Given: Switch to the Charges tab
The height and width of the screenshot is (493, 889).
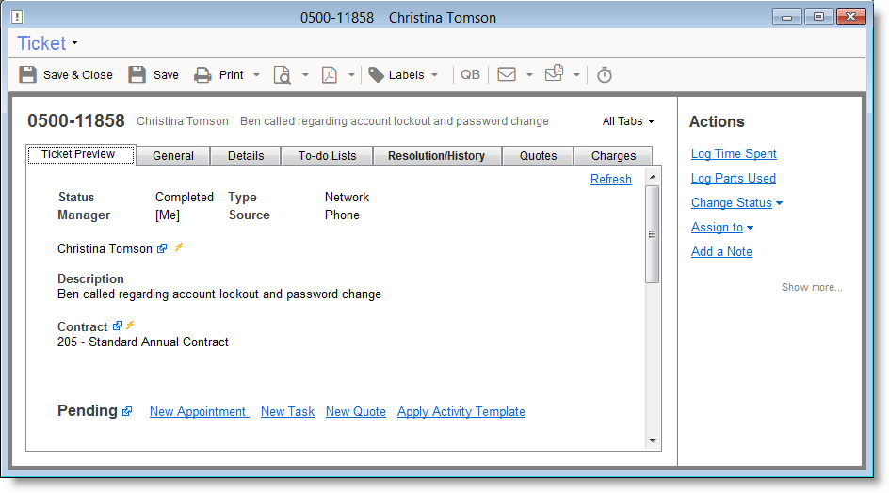Looking at the screenshot, I should click(x=613, y=156).
